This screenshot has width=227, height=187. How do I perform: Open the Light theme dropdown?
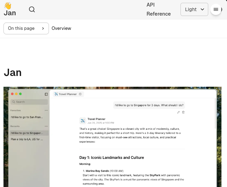(x=194, y=9)
